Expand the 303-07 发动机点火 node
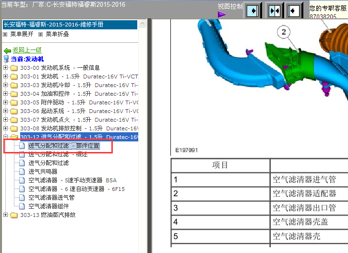Viewport: 348px width, 253px height. click(6, 119)
